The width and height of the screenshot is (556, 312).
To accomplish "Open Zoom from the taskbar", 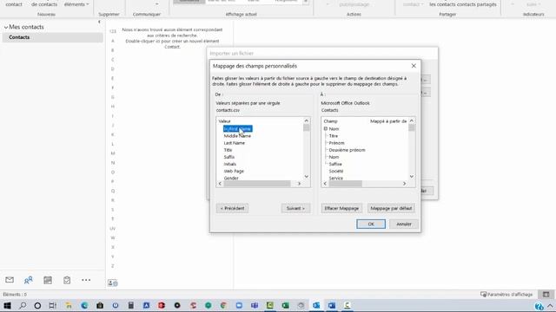I will click(239, 305).
